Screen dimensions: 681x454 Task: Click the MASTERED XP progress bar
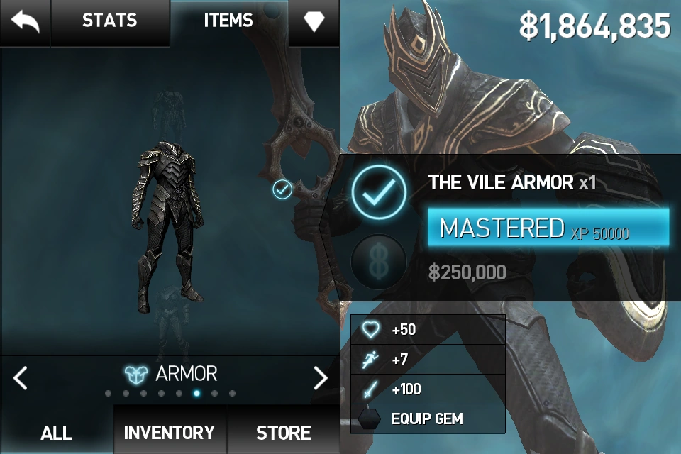(548, 227)
